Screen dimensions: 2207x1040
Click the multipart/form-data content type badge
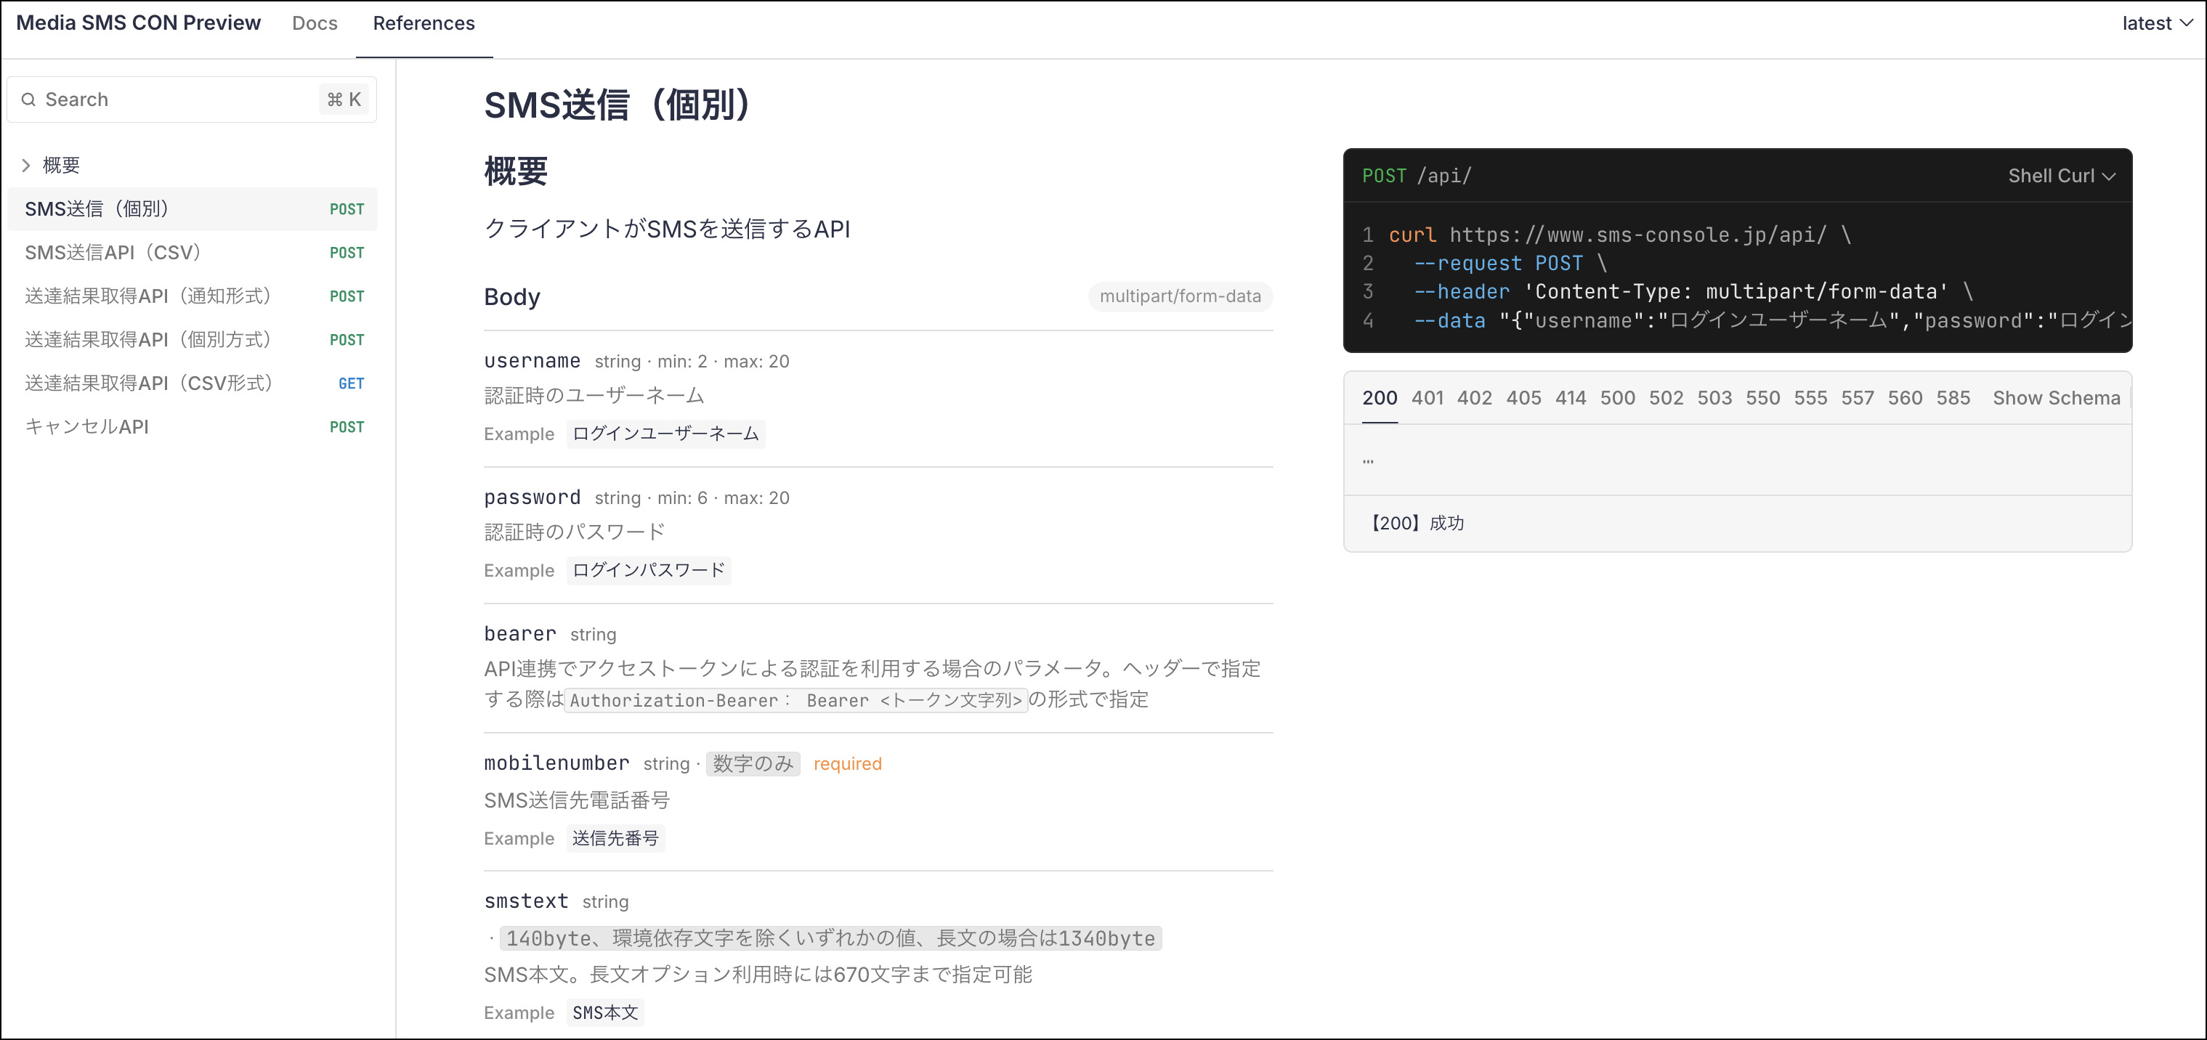[1180, 296]
